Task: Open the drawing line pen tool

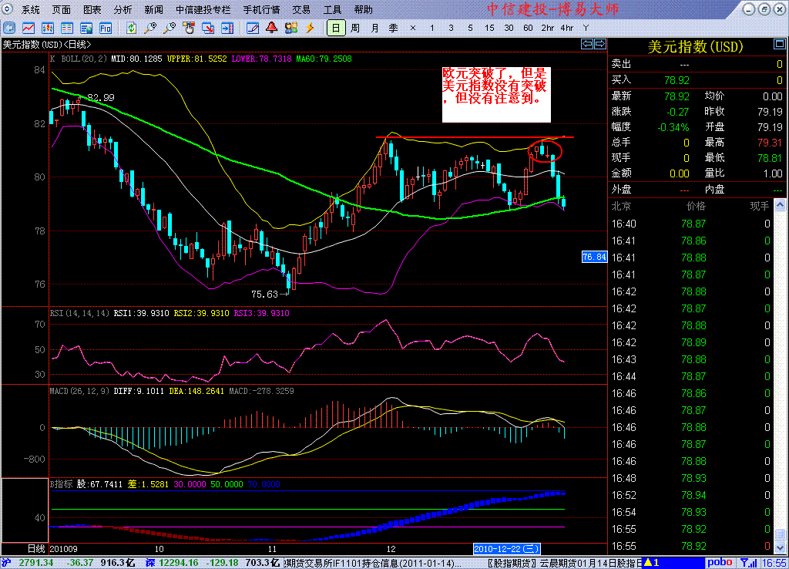Action: [x=253, y=29]
